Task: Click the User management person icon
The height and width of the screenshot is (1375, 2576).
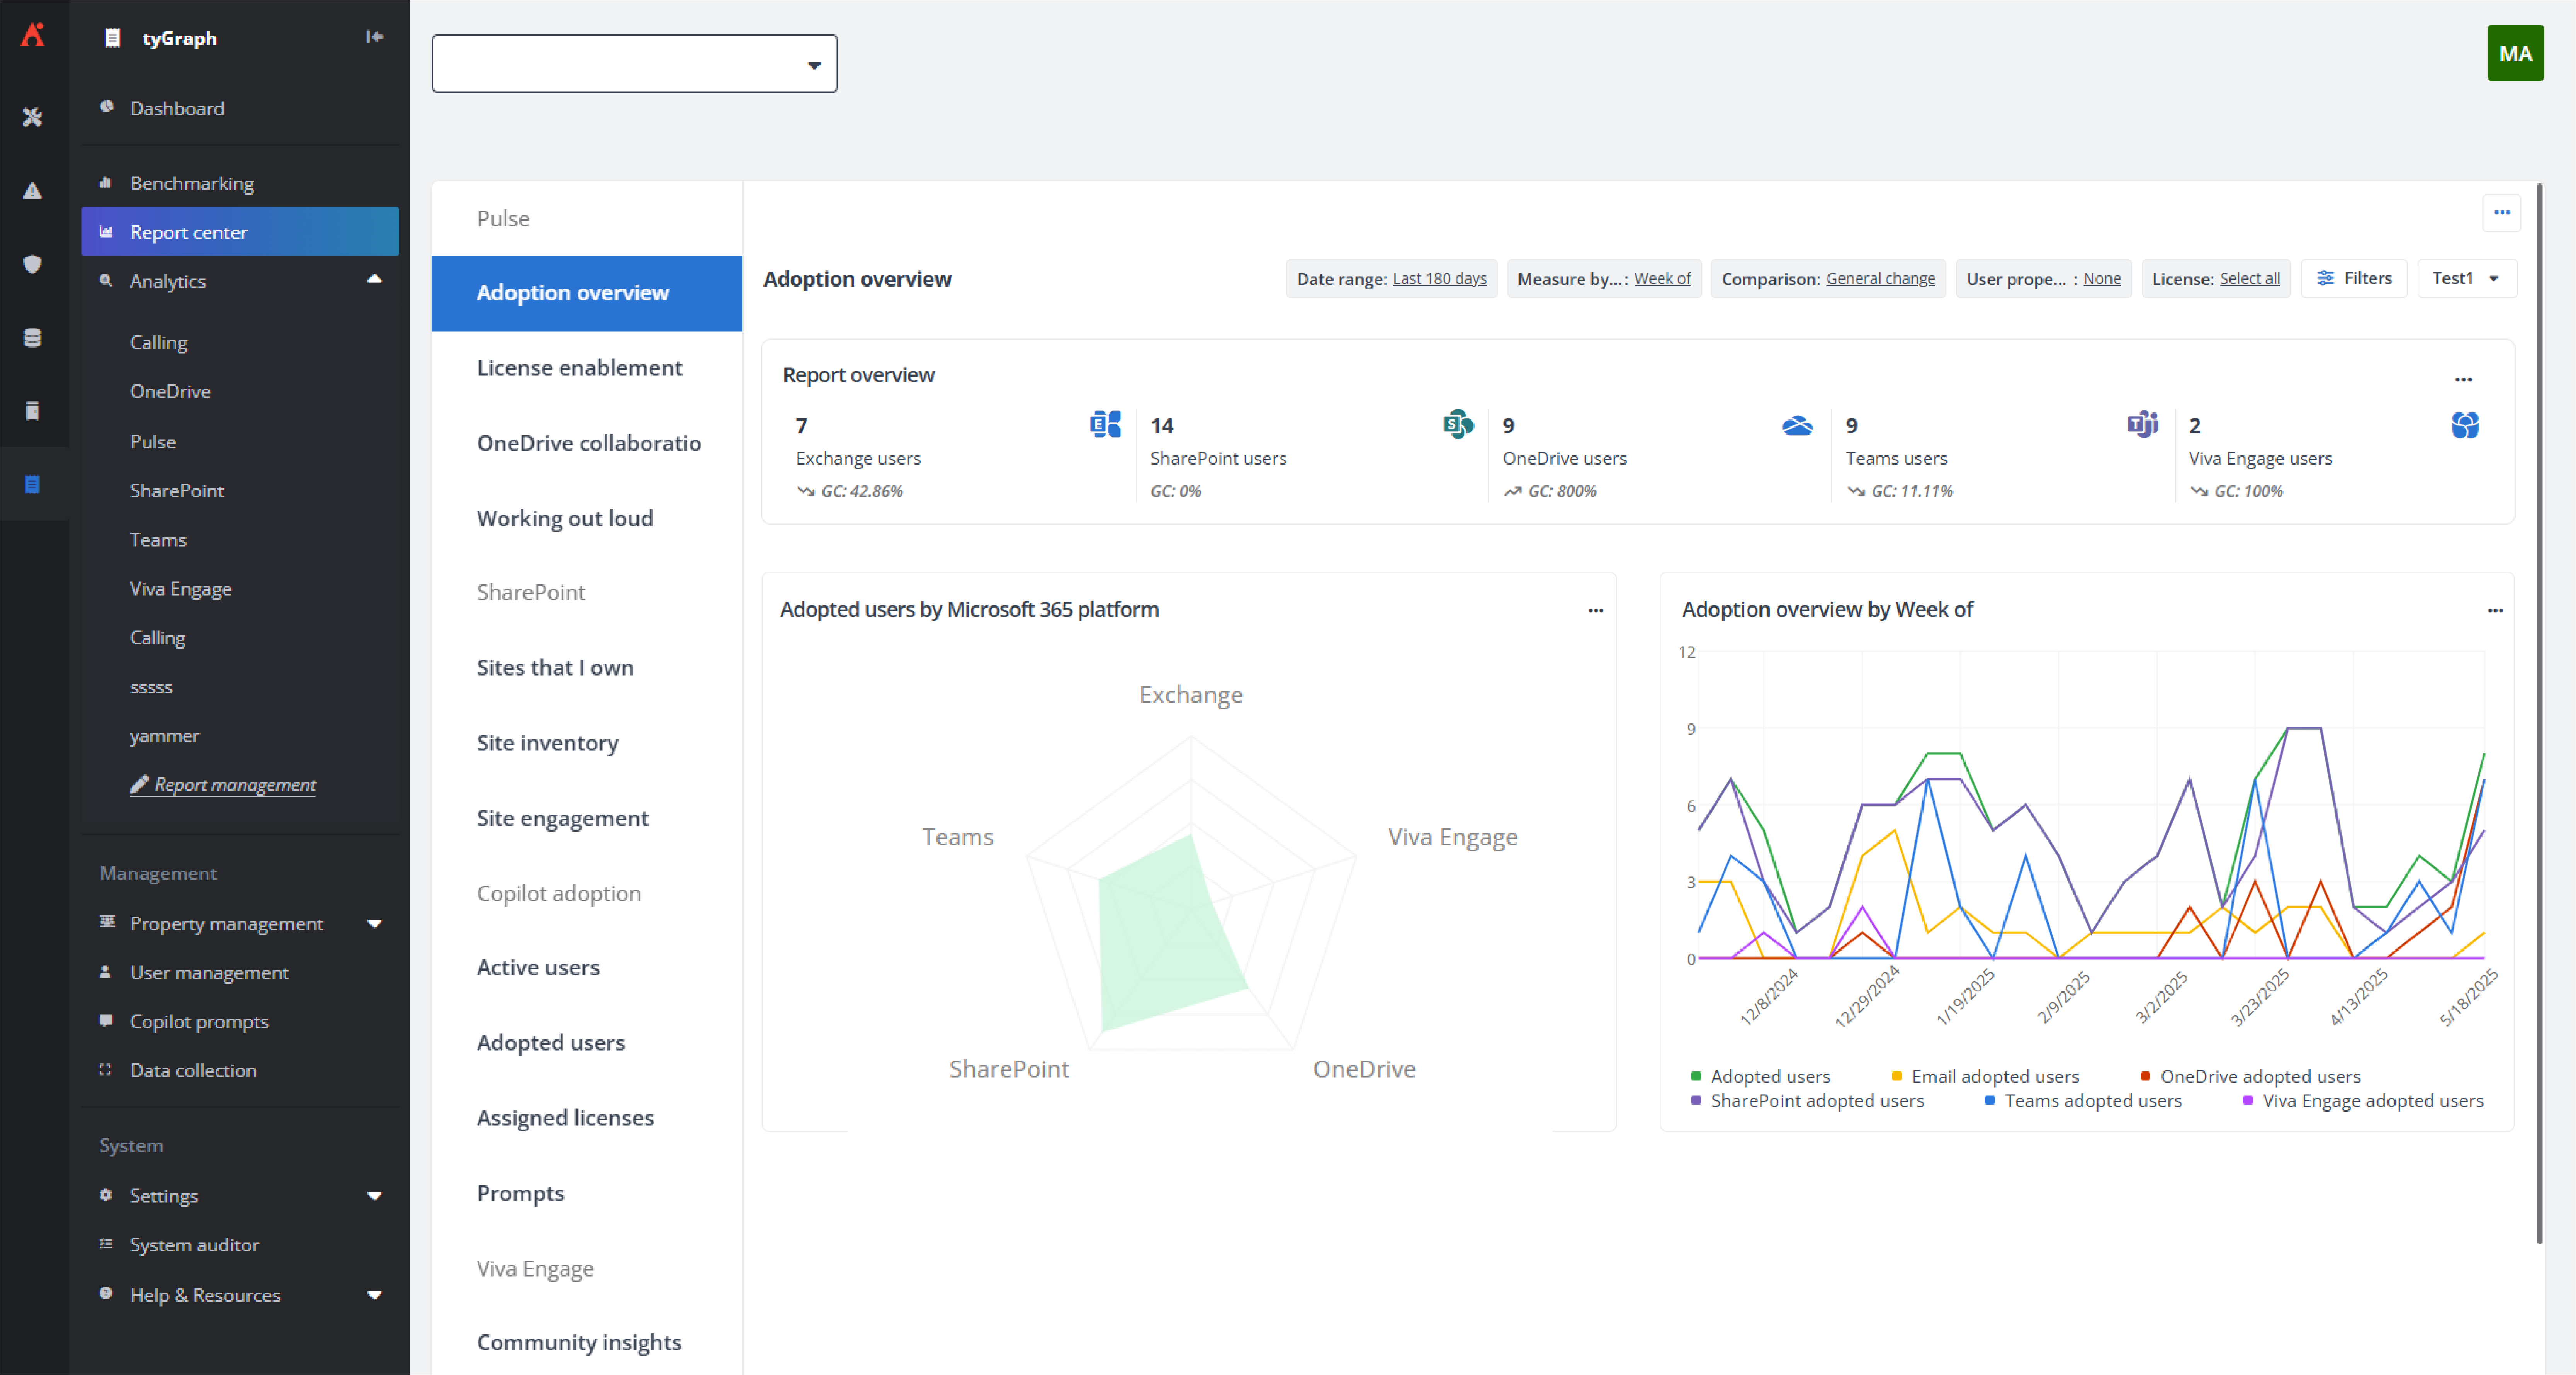Action: coord(106,972)
